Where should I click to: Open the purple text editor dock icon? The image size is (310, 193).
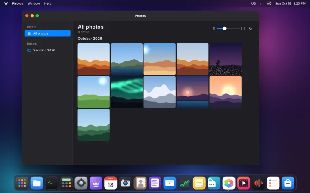coord(155,183)
